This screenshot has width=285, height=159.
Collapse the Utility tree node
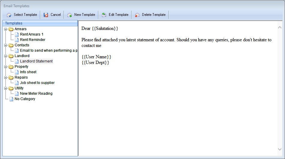point(6,88)
